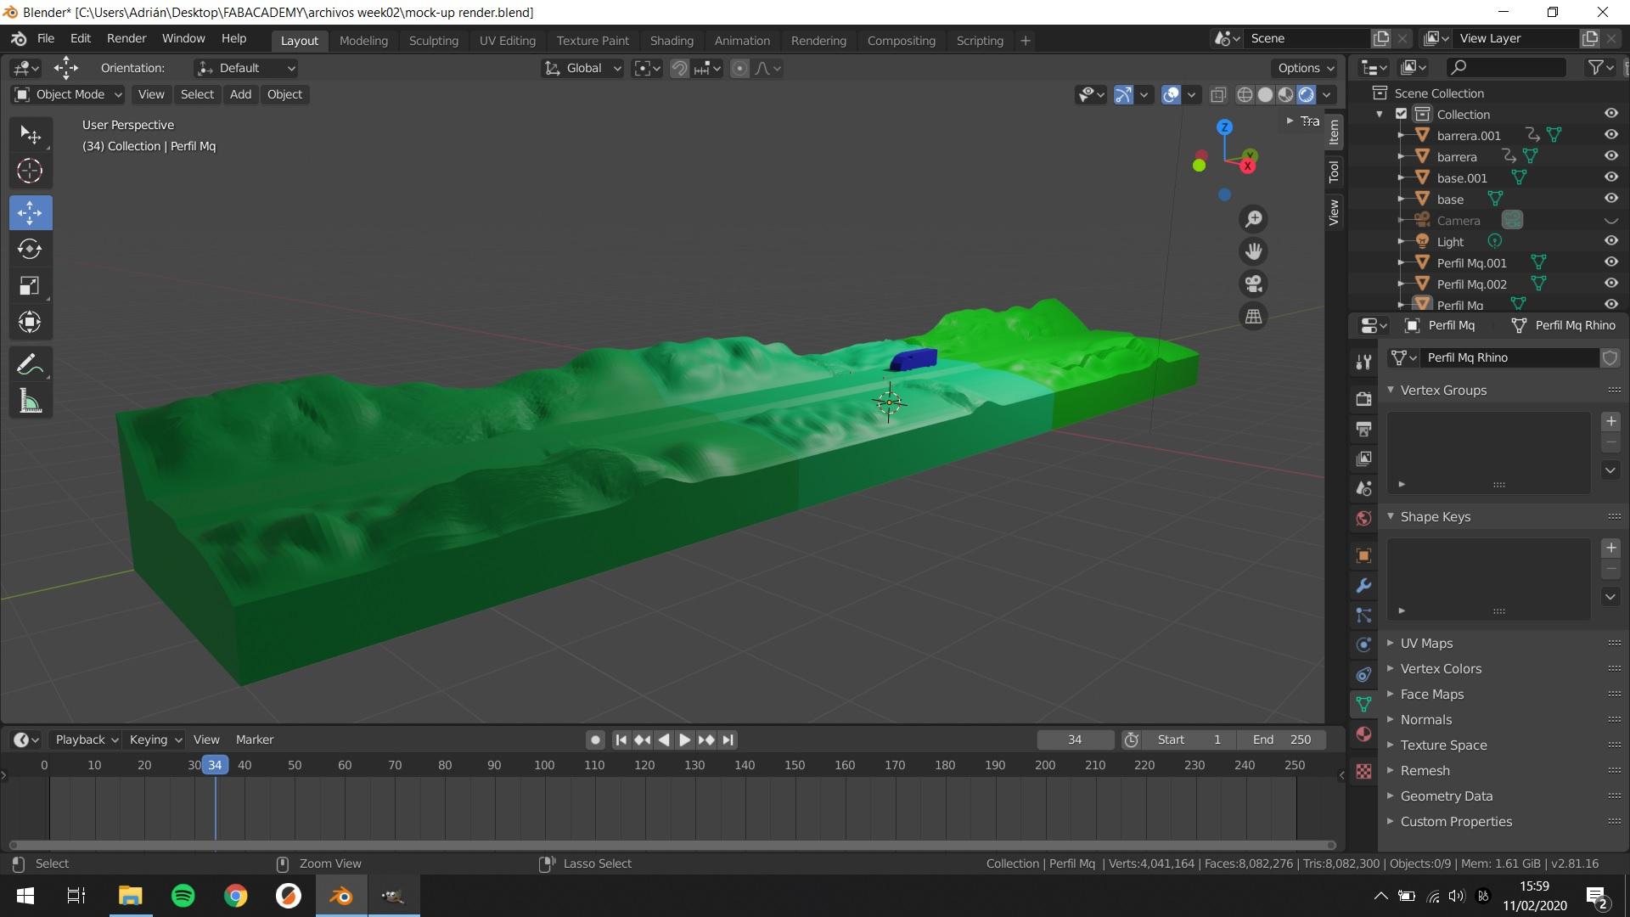Play the animation forward
Screen dimensions: 1630x917
coord(684,740)
